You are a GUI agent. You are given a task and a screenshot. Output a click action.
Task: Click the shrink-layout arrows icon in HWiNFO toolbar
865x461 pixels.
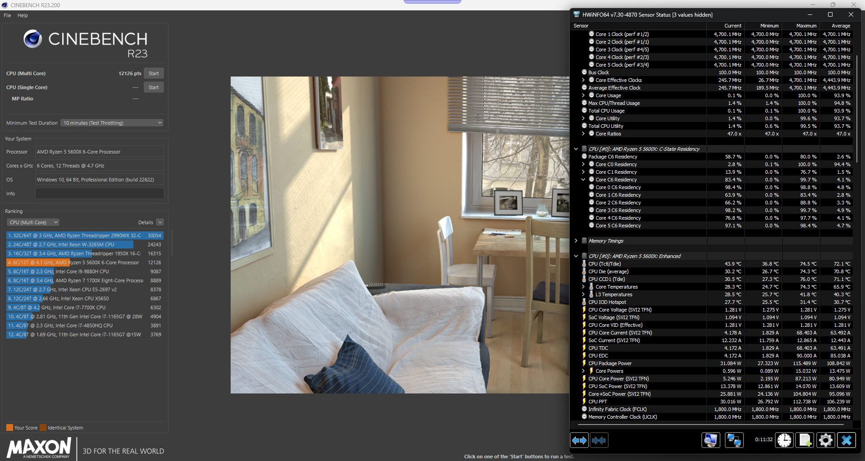point(599,440)
